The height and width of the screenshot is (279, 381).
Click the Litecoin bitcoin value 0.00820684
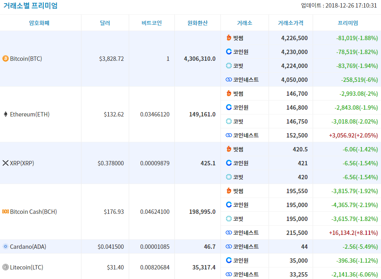[155, 267]
